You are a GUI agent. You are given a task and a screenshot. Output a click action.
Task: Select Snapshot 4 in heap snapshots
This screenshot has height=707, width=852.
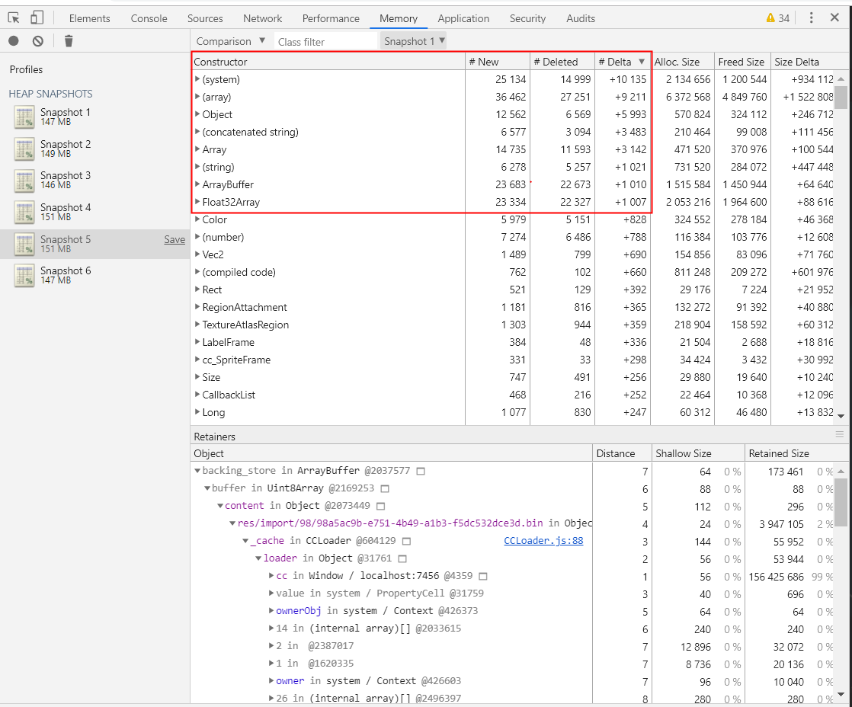point(94,213)
